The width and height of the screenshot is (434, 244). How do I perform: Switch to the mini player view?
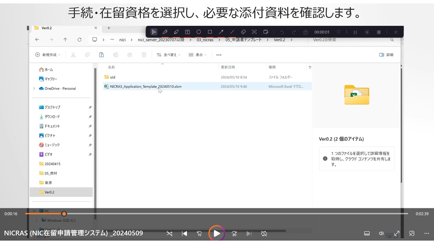412,233
